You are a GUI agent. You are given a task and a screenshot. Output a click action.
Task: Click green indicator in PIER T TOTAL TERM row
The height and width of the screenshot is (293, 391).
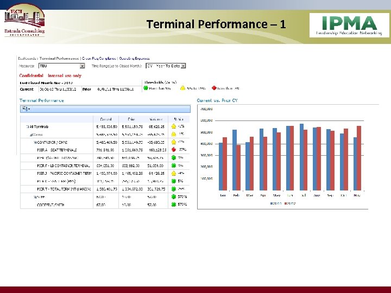[x=174, y=189]
